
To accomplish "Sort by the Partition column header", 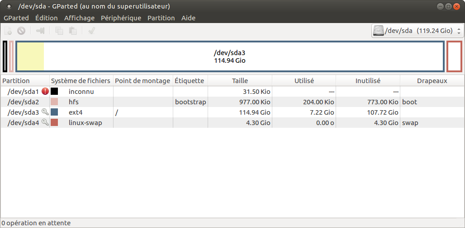I will [x=25, y=81].
